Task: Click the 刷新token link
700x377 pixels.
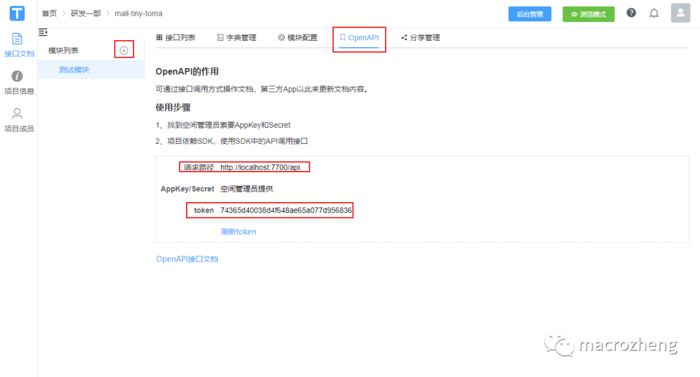Action: (x=238, y=231)
